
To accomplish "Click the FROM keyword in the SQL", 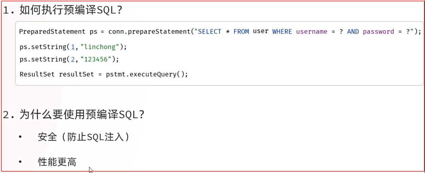I will [241, 32].
